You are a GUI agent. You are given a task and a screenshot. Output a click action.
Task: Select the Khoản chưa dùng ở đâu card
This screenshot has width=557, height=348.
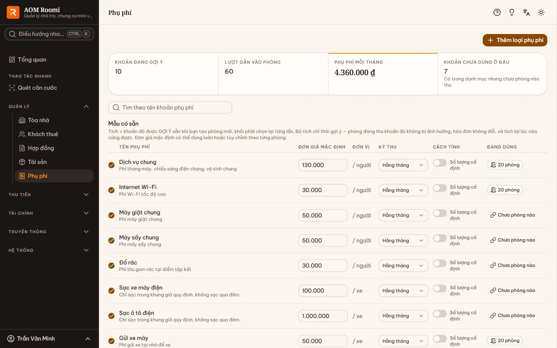(x=492, y=74)
